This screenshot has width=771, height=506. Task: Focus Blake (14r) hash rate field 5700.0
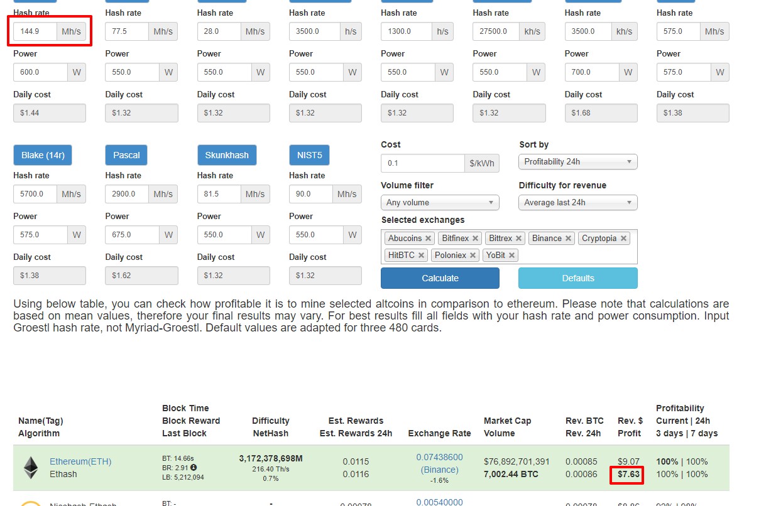(x=35, y=194)
